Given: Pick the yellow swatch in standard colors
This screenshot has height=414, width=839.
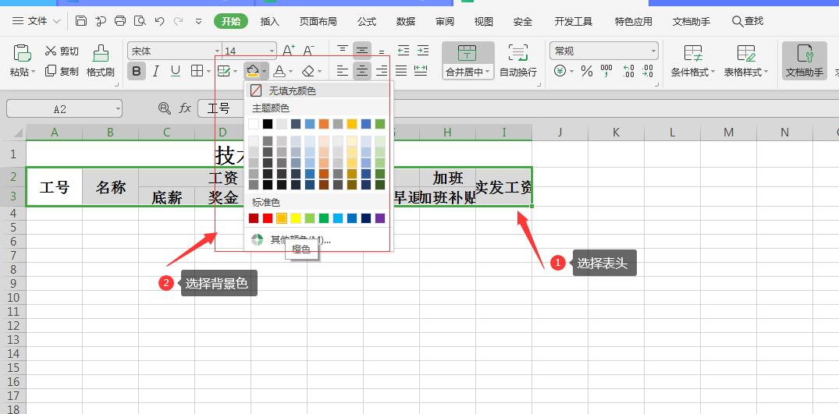Looking at the screenshot, I should coord(296,218).
